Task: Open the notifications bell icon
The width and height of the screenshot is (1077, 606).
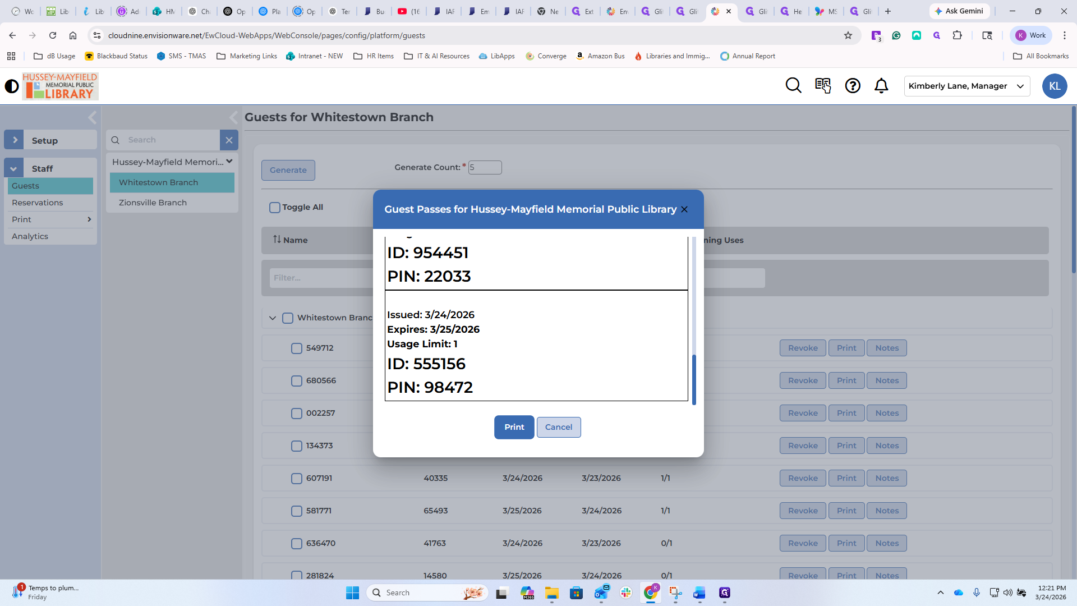Action: point(881,86)
